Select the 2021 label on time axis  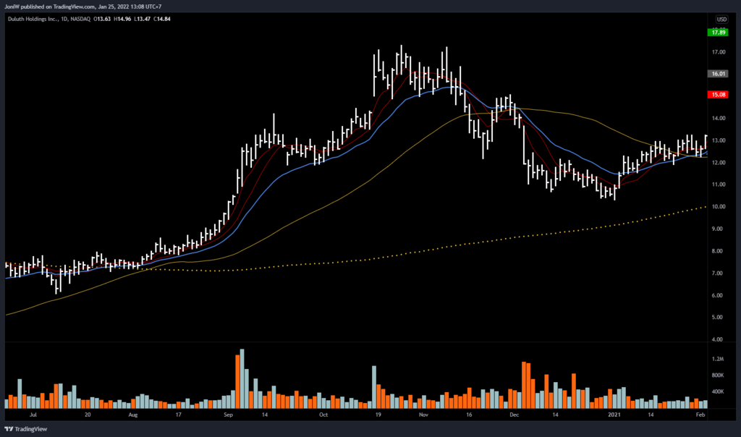(x=614, y=416)
